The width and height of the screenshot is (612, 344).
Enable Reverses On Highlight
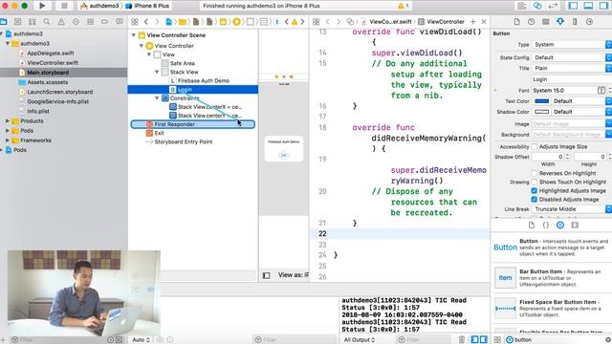[535, 173]
